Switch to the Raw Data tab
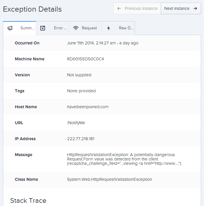 click(x=118, y=28)
